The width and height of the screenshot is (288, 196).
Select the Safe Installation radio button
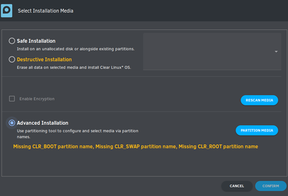pyautogui.click(x=12, y=41)
